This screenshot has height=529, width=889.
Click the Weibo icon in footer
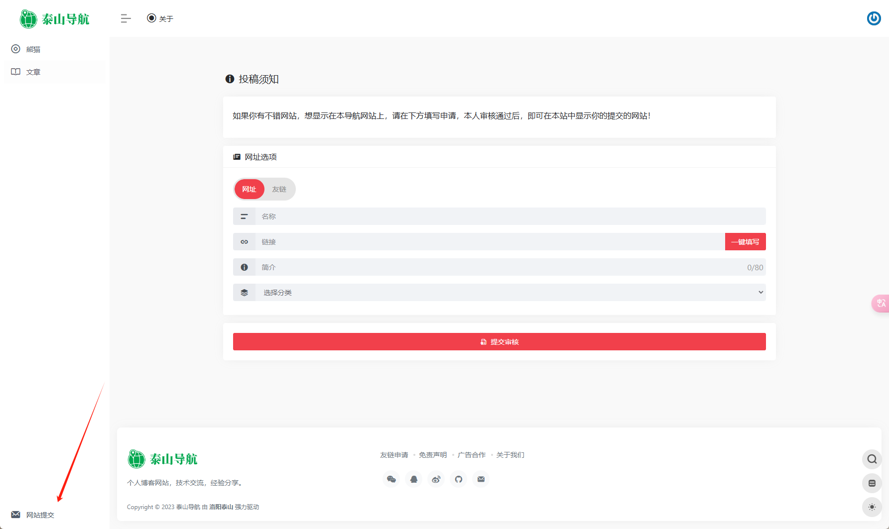[436, 479]
